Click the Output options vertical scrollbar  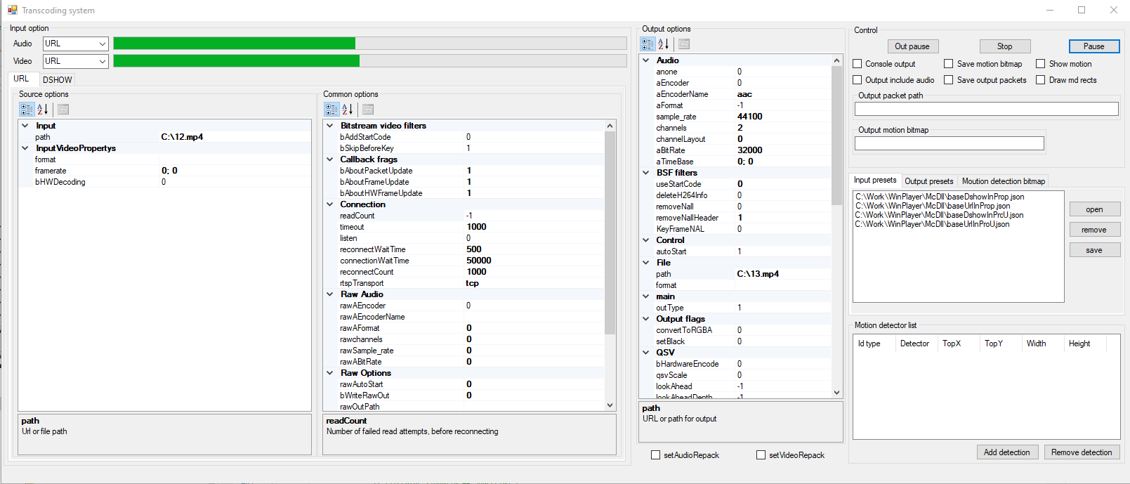coord(836,226)
